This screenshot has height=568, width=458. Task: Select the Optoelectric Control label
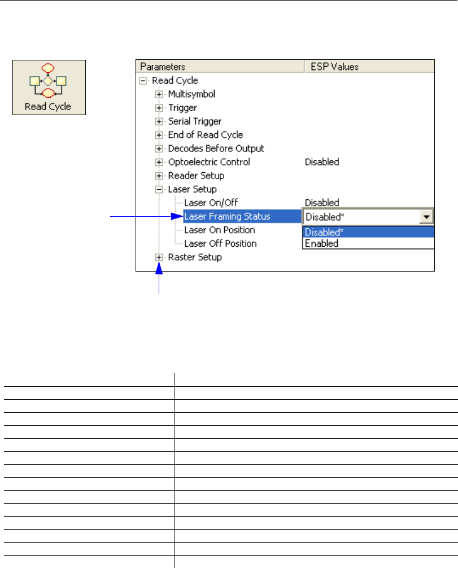click(x=209, y=162)
